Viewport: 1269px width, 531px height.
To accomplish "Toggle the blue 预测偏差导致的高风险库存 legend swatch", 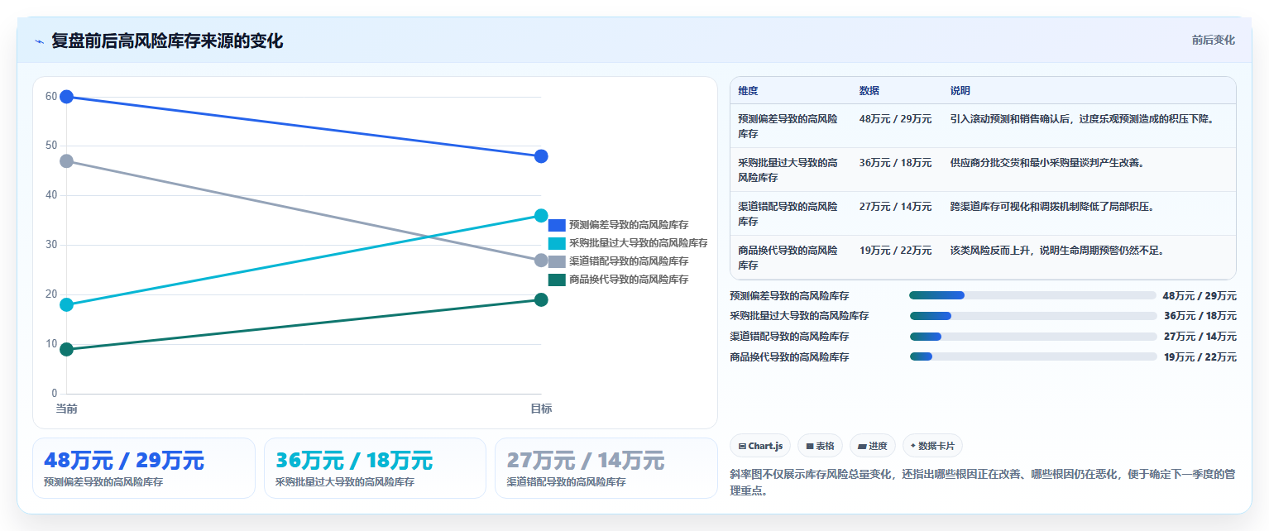I will click(557, 225).
